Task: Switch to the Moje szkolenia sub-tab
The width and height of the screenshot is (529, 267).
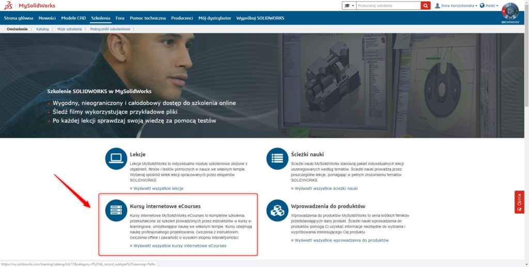Action: click(70, 29)
